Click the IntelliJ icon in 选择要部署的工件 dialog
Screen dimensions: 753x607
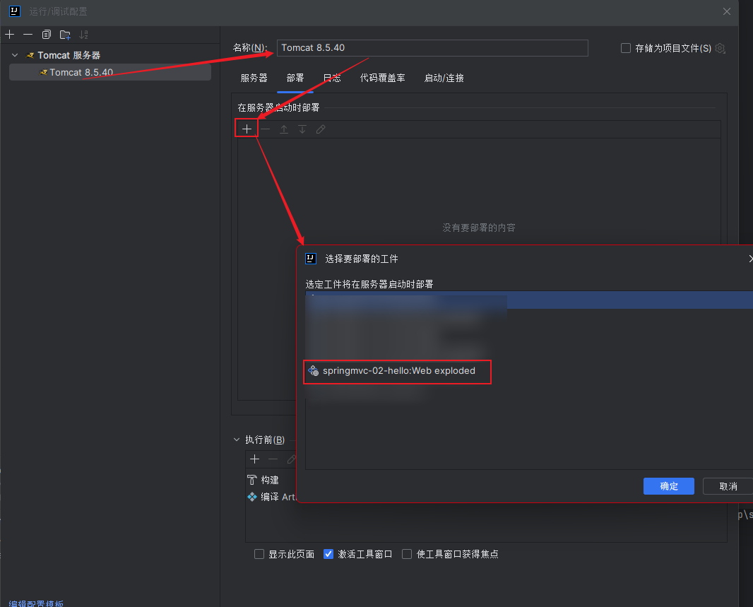coord(311,259)
